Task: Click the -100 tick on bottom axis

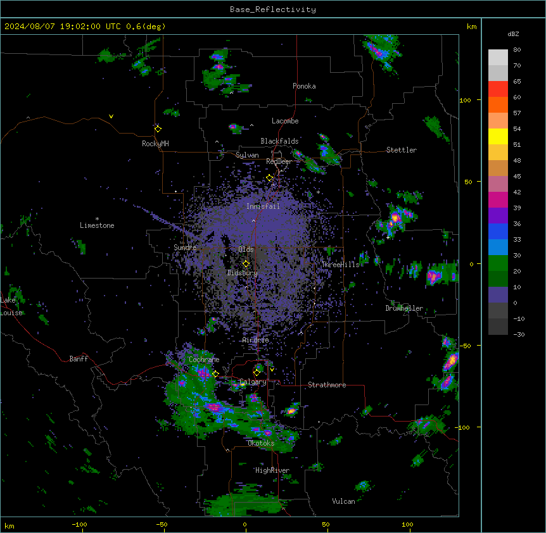Action: click(x=79, y=524)
